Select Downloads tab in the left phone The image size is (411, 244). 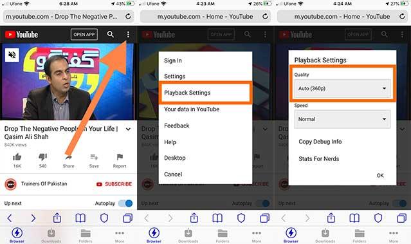[51, 236]
